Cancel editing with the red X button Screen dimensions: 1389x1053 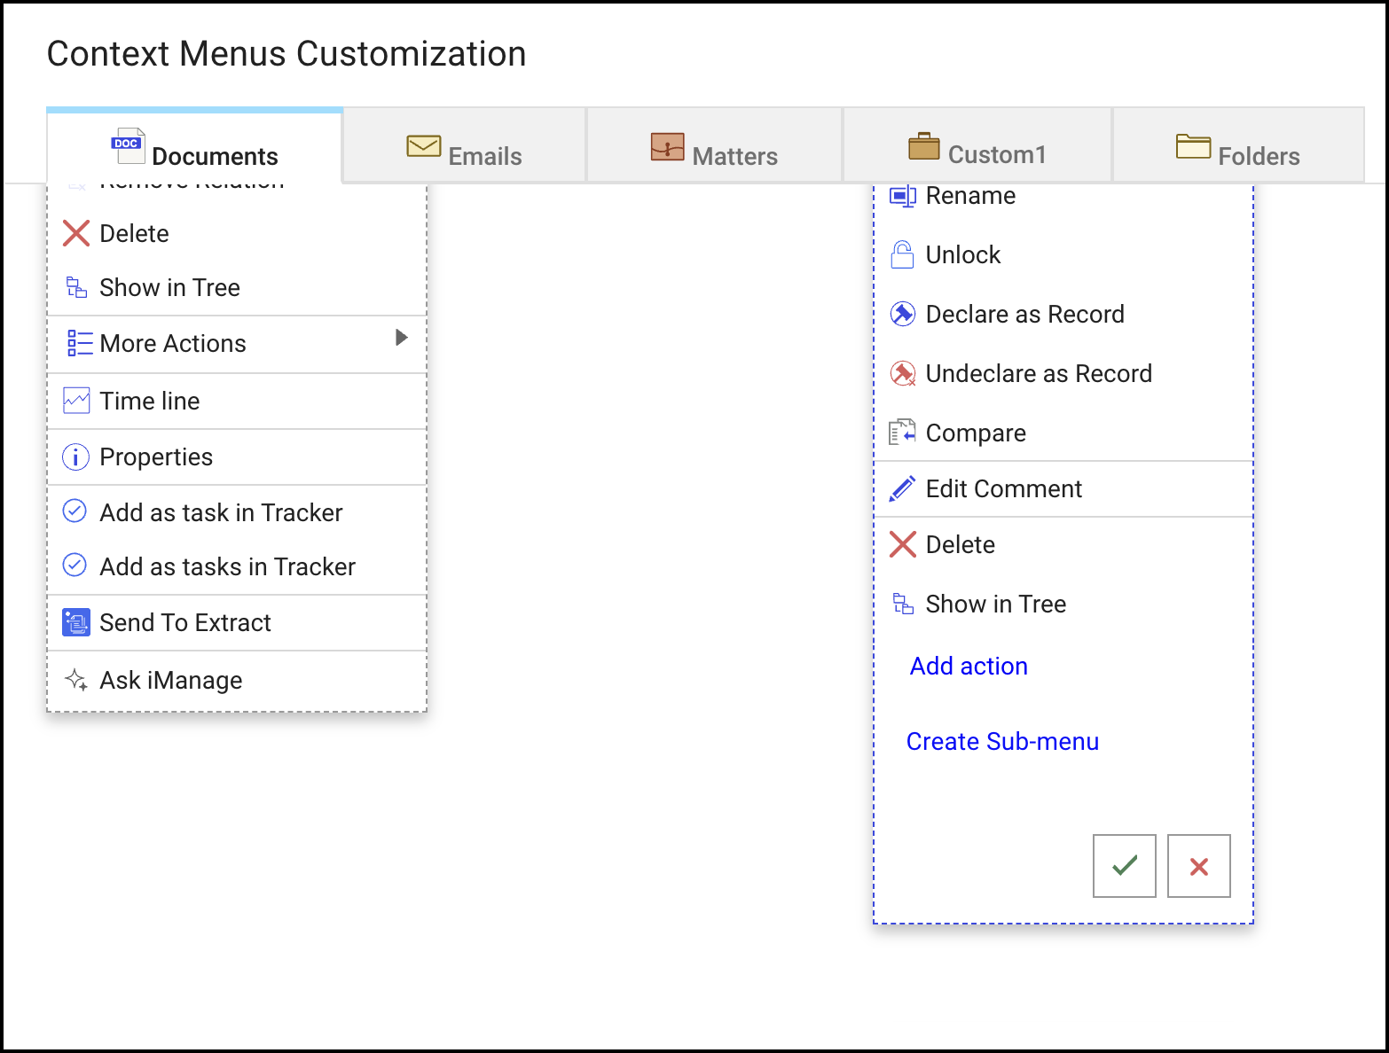pyautogui.click(x=1198, y=866)
